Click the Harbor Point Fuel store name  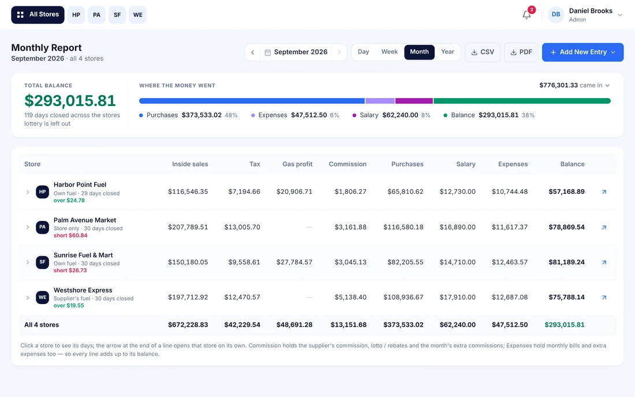pos(80,185)
